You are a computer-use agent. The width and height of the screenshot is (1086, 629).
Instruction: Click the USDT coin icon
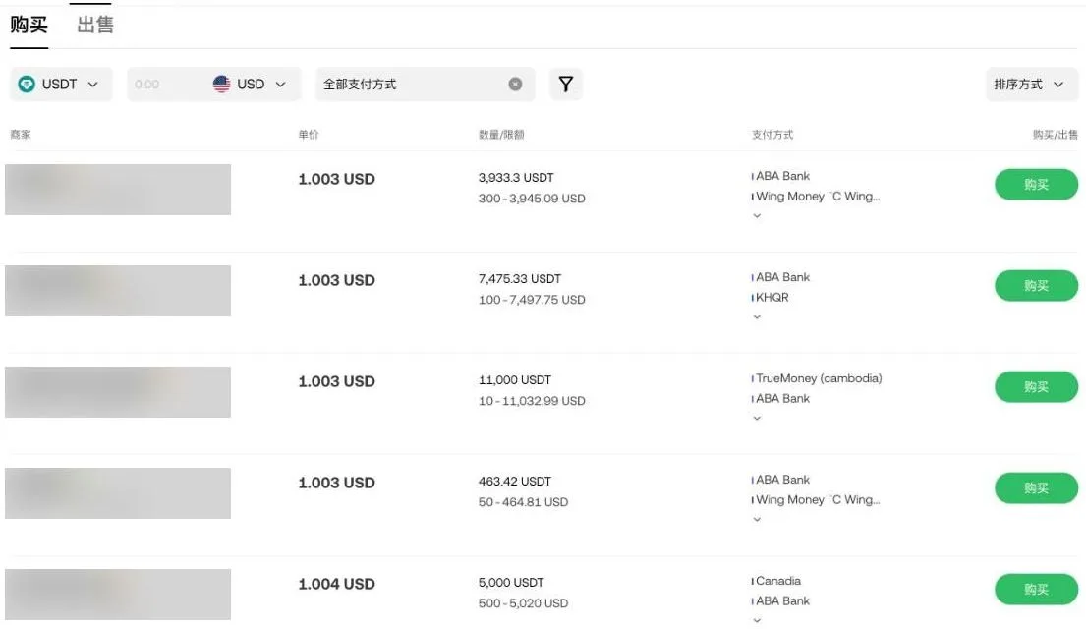click(27, 85)
